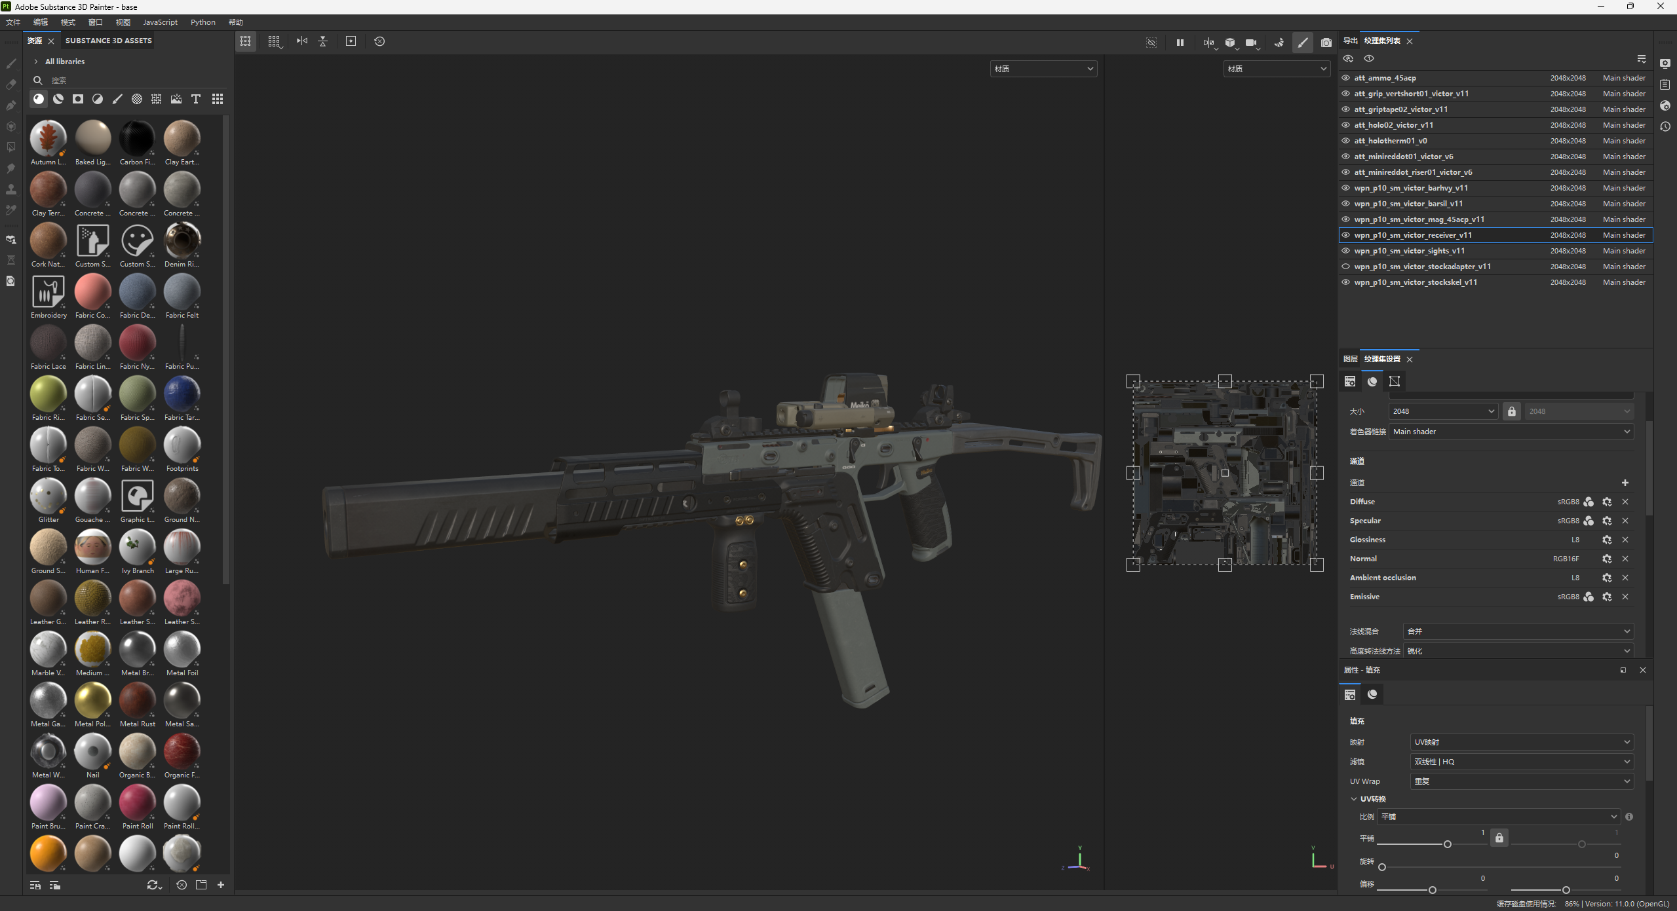Click the history clock icon on right dock
Viewport: 1677px width, 911px height.
pos(1665,126)
